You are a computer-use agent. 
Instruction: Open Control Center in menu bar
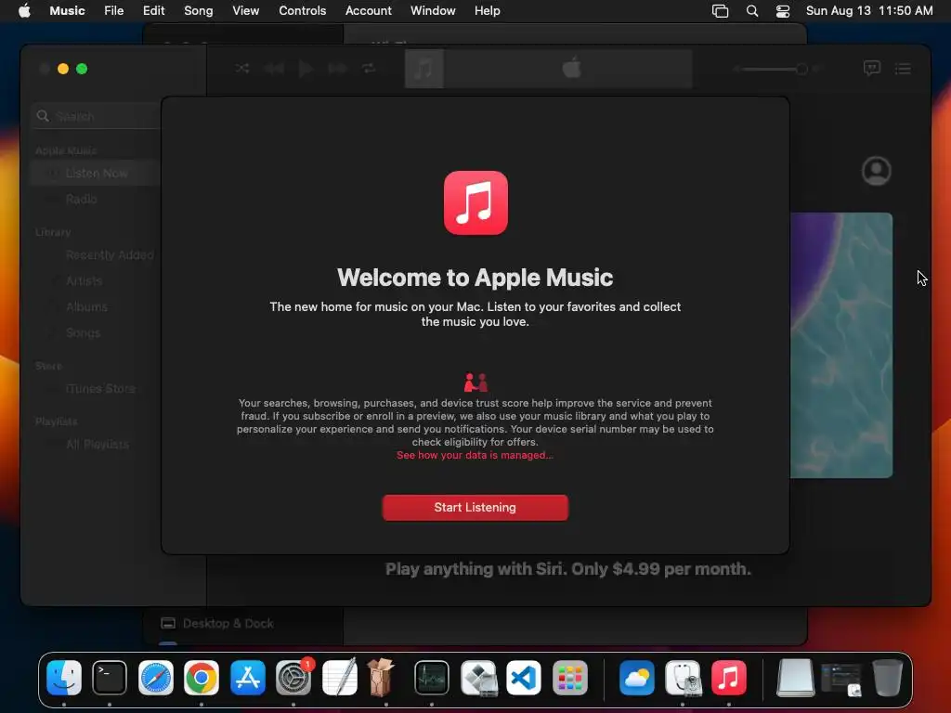pyautogui.click(x=783, y=11)
